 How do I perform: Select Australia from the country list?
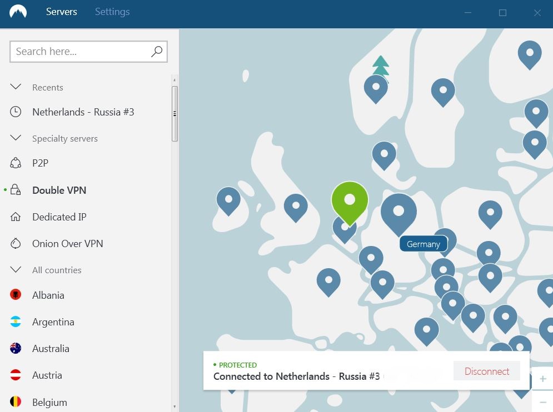coord(51,349)
